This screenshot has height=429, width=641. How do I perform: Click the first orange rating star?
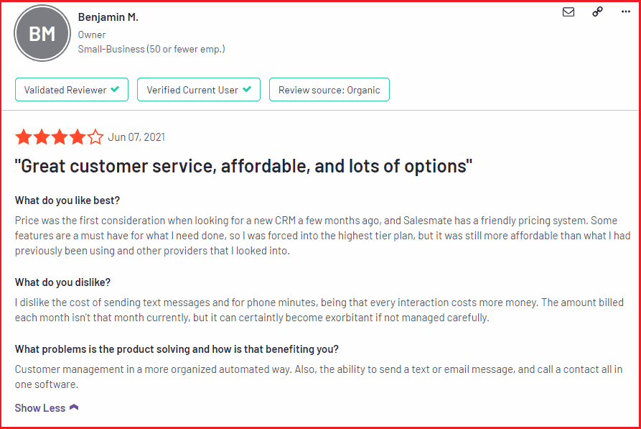(24, 137)
